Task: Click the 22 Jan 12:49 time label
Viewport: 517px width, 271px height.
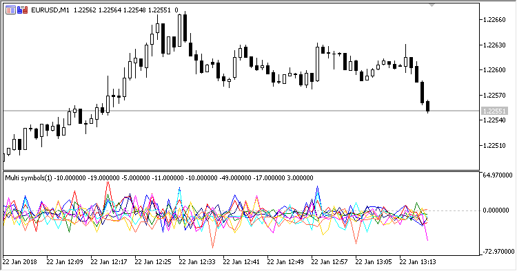Action: (285, 262)
